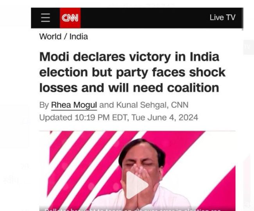The image size is (254, 211).
Task: Click the red CNN logo
Action: click(x=70, y=18)
